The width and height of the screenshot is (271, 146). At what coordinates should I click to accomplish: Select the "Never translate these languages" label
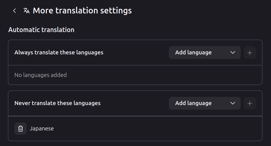[x=58, y=103]
